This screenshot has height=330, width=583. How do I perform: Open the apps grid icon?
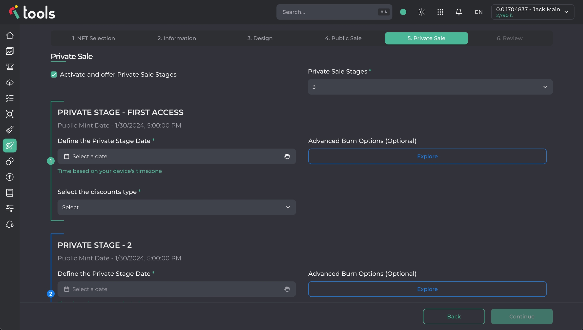pyautogui.click(x=440, y=12)
